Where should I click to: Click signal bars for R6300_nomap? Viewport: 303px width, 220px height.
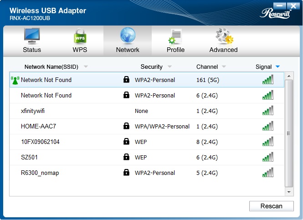[268, 172]
